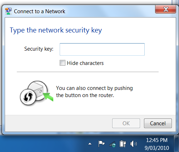Click the Show desktop strip beside clock
This screenshot has height=152, width=179.
pos(176,143)
